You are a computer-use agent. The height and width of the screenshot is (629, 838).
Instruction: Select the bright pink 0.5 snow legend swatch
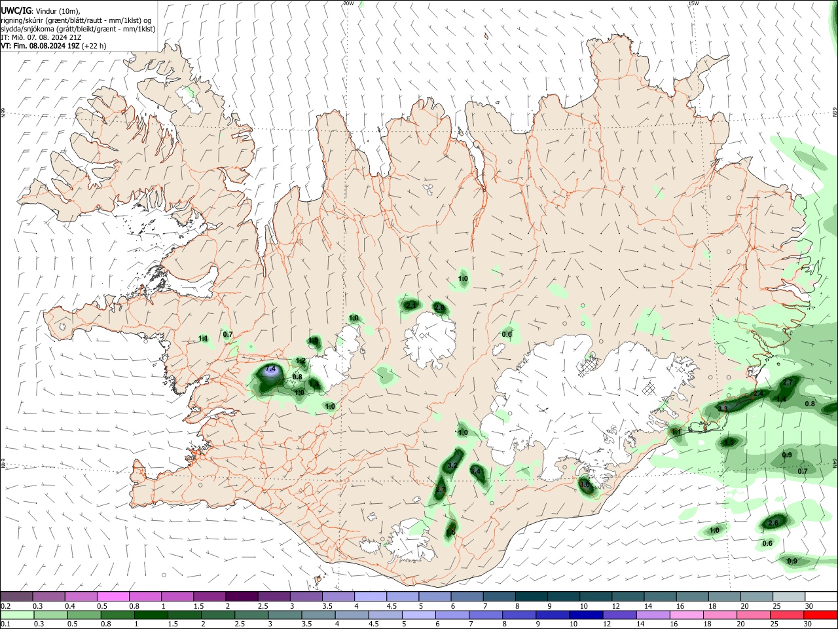[113, 596]
